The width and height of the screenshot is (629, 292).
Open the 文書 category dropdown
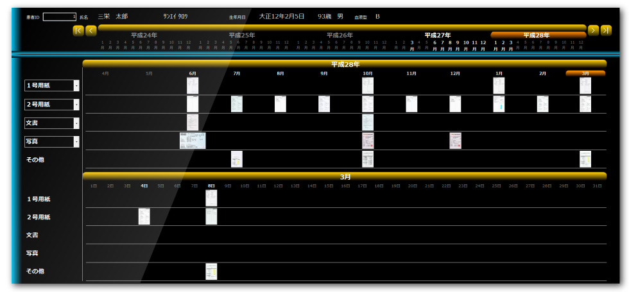pos(76,123)
